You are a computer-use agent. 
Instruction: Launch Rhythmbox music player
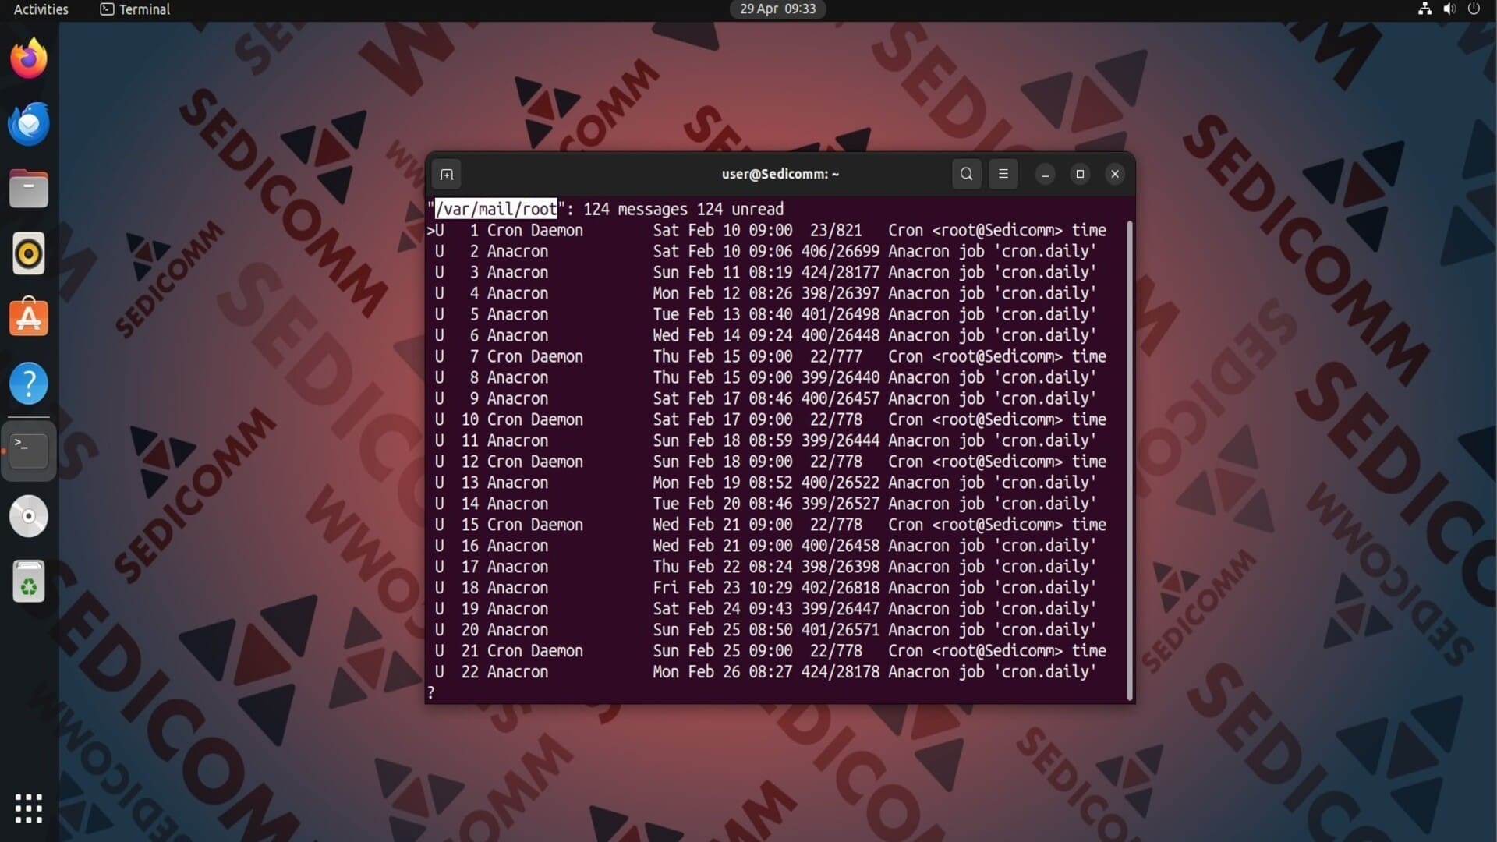(x=29, y=254)
